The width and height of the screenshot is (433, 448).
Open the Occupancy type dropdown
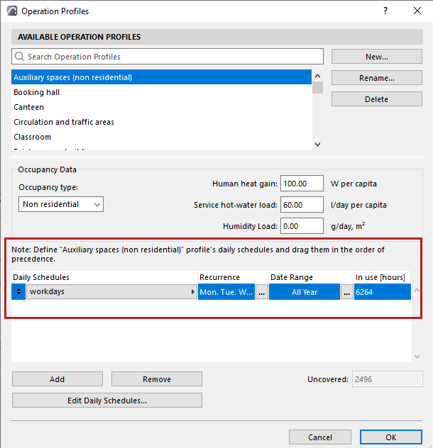(61, 204)
